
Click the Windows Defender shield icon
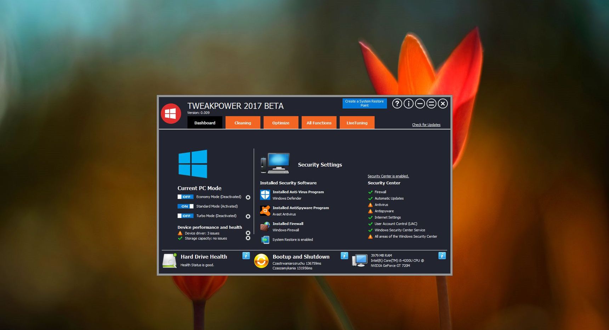265,195
